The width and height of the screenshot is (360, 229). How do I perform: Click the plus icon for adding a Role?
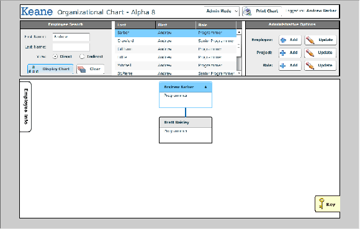click(x=283, y=66)
